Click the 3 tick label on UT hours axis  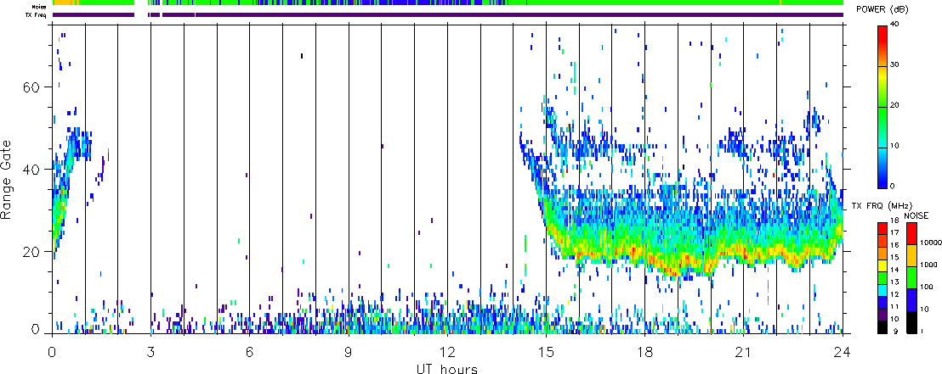click(150, 353)
